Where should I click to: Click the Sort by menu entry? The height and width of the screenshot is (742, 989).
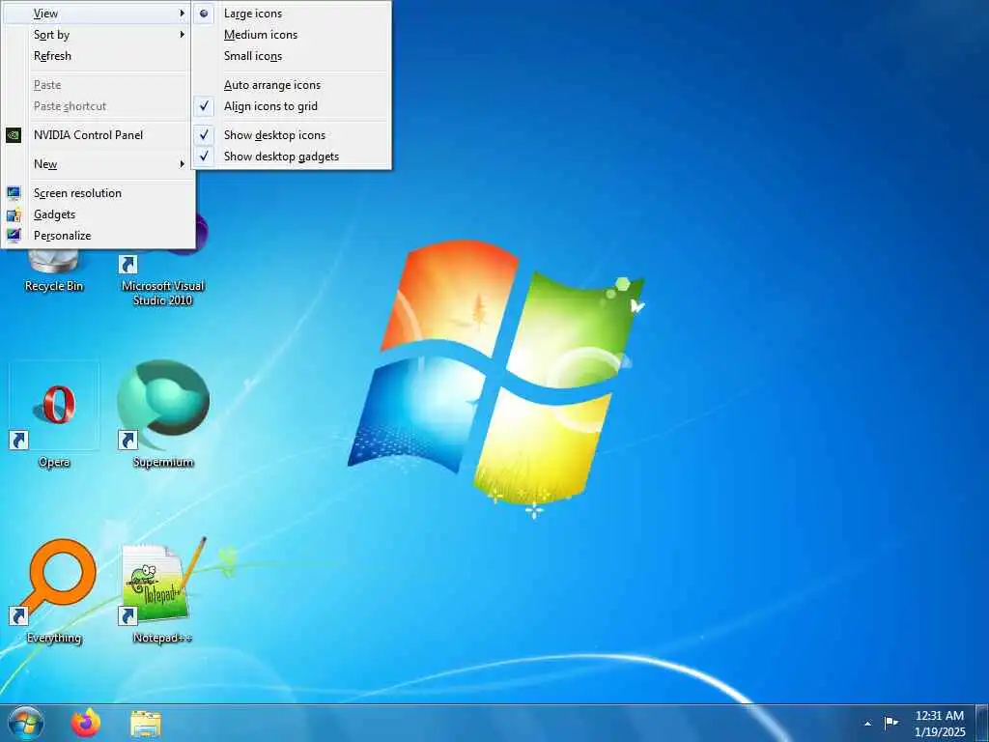click(x=99, y=35)
